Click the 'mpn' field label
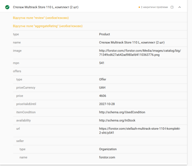The image size is (192, 166). pyautogui.click(x=16, y=63)
